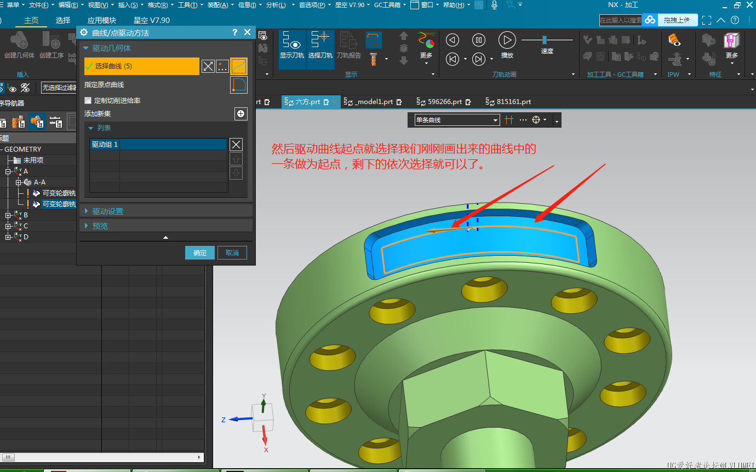
Task: Expand the 预览 section
Action: (166, 226)
